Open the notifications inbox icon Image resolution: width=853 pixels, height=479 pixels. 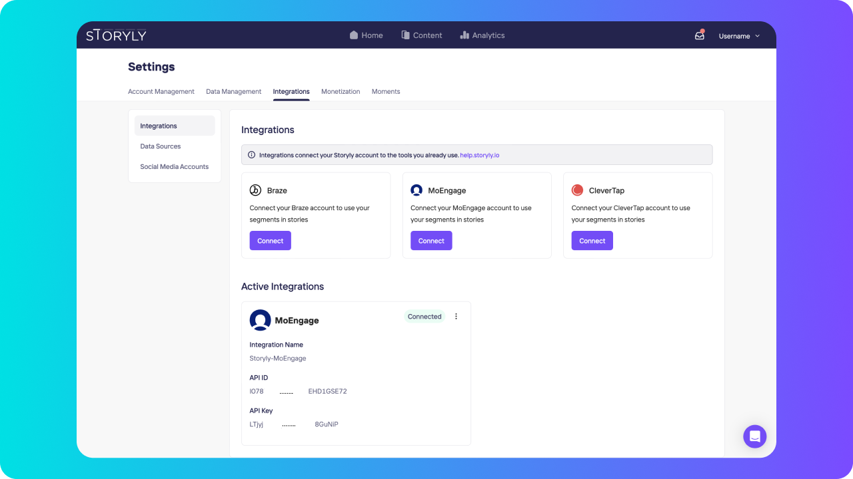tap(699, 35)
